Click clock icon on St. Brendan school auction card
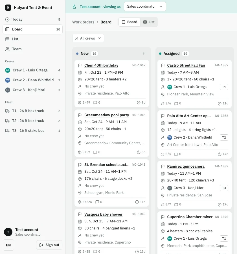Image resolution: width=237 pixels, height=254 pixels. click(x=137, y=202)
